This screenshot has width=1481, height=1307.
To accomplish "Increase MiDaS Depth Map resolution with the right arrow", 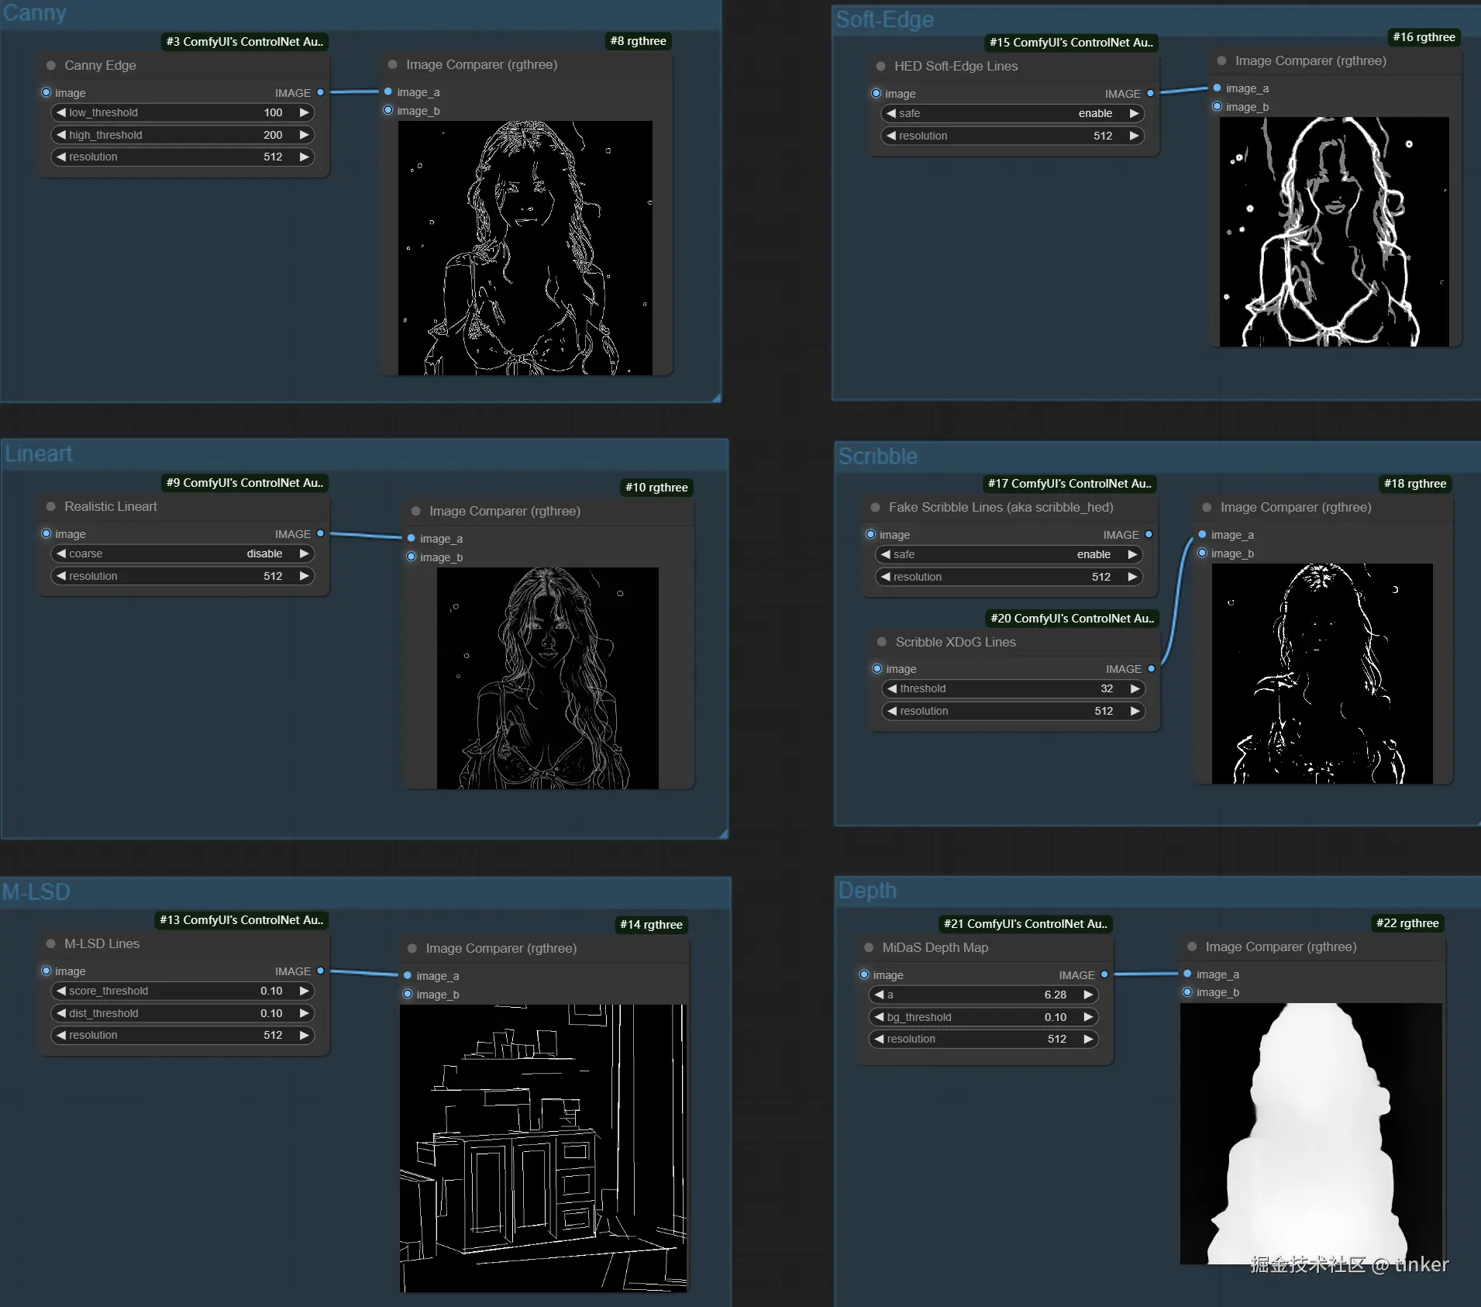I will tap(1089, 1040).
